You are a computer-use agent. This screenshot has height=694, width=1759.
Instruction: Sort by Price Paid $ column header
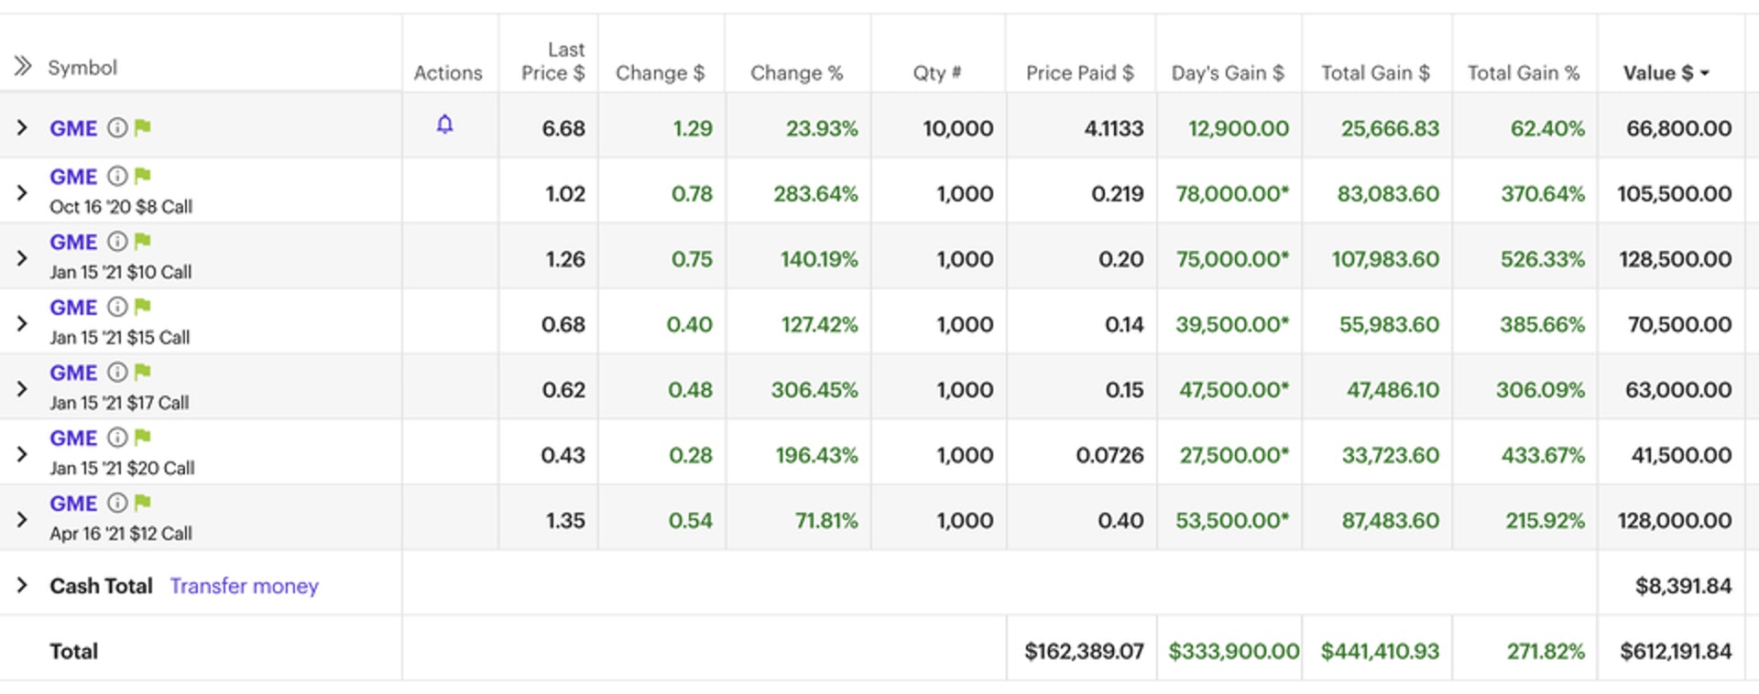click(x=1079, y=73)
